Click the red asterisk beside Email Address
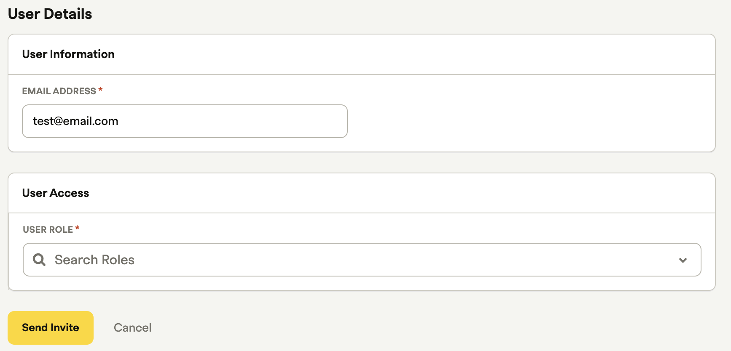731x351 pixels. 100,90
